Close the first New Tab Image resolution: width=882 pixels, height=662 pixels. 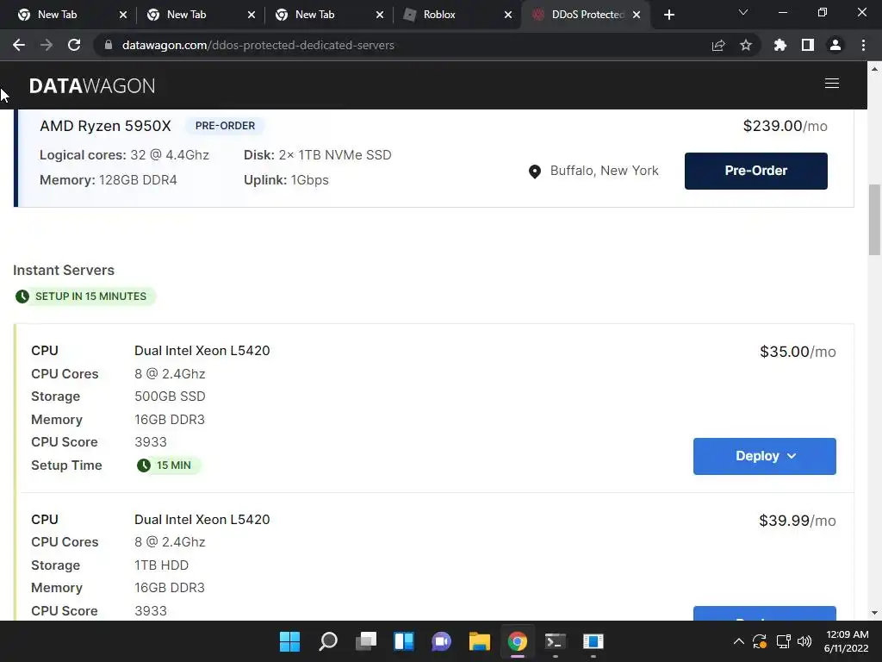[x=123, y=15]
